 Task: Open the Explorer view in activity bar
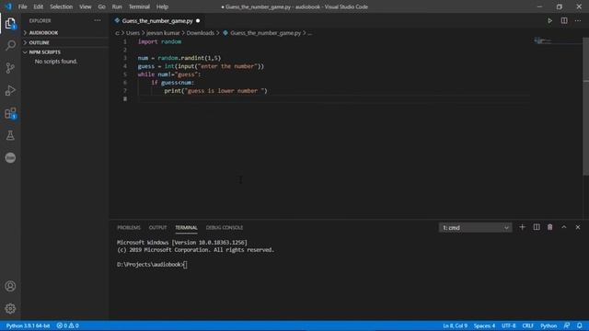[10, 23]
